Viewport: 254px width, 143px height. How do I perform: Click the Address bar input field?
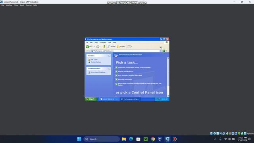[125, 51]
